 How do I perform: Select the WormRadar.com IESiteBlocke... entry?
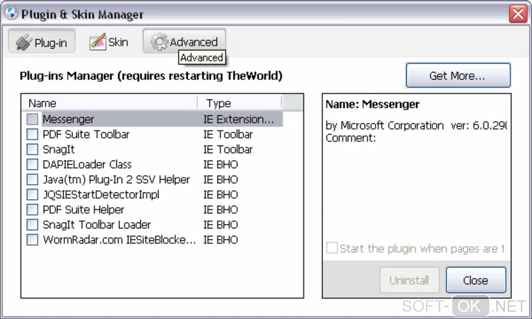click(119, 240)
